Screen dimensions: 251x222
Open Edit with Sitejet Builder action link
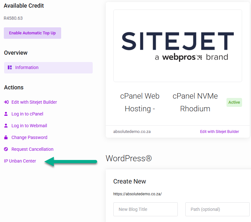[x=34, y=102]
